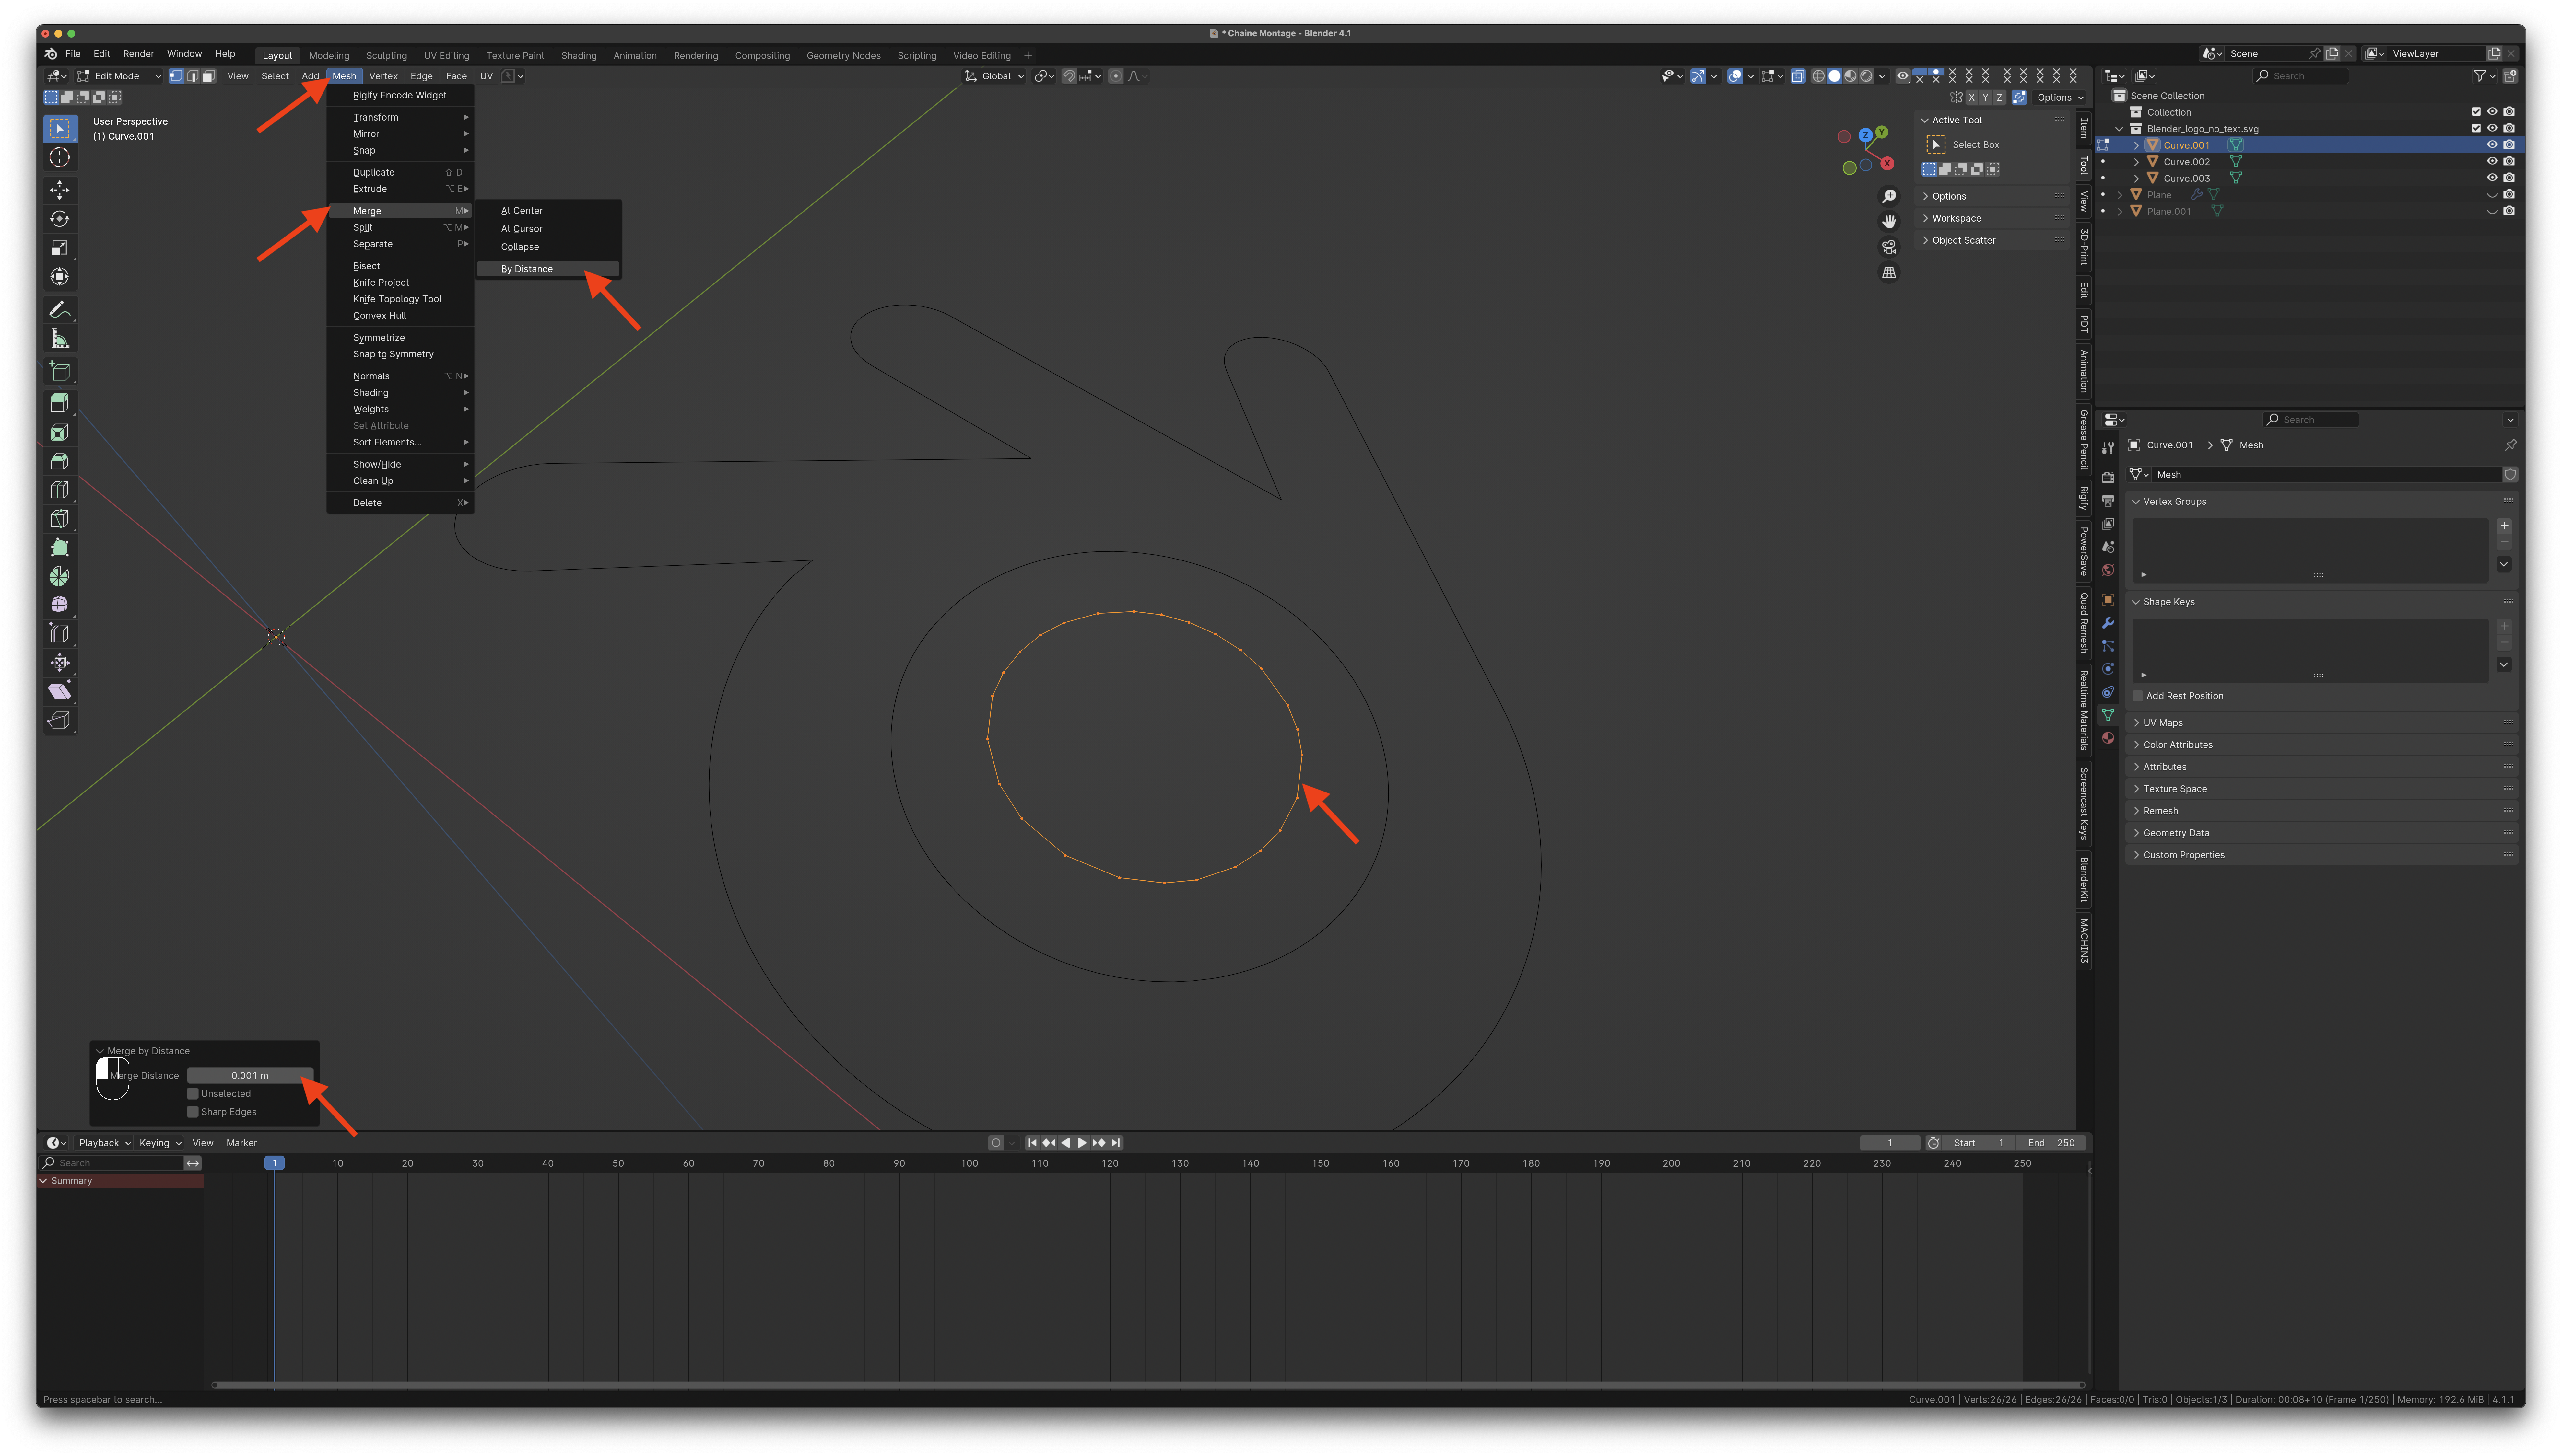Activate the Rotate tool
The image size is (2562, 1456).
[x=60, y=219]
